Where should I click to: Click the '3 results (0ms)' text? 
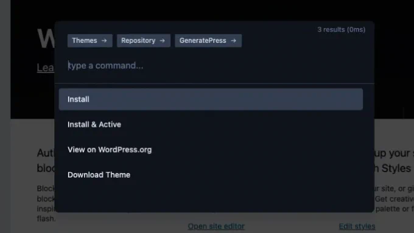(x=342, y=30)
